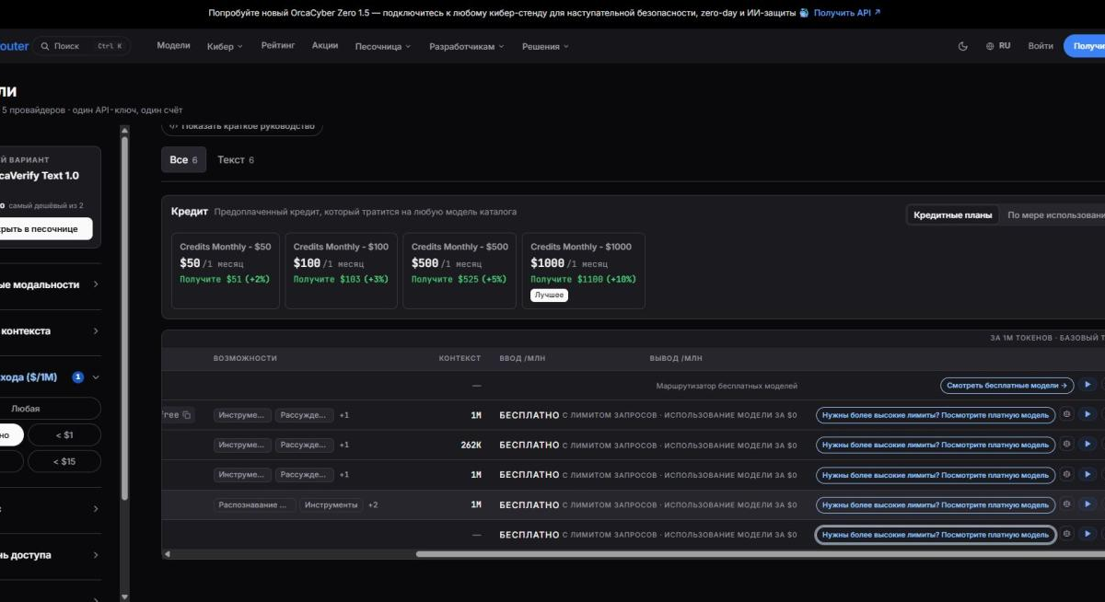Screen dimensions: 1105x602
Task: Click the sidebar scrollbar up arrow
Action: click(125, 131)
